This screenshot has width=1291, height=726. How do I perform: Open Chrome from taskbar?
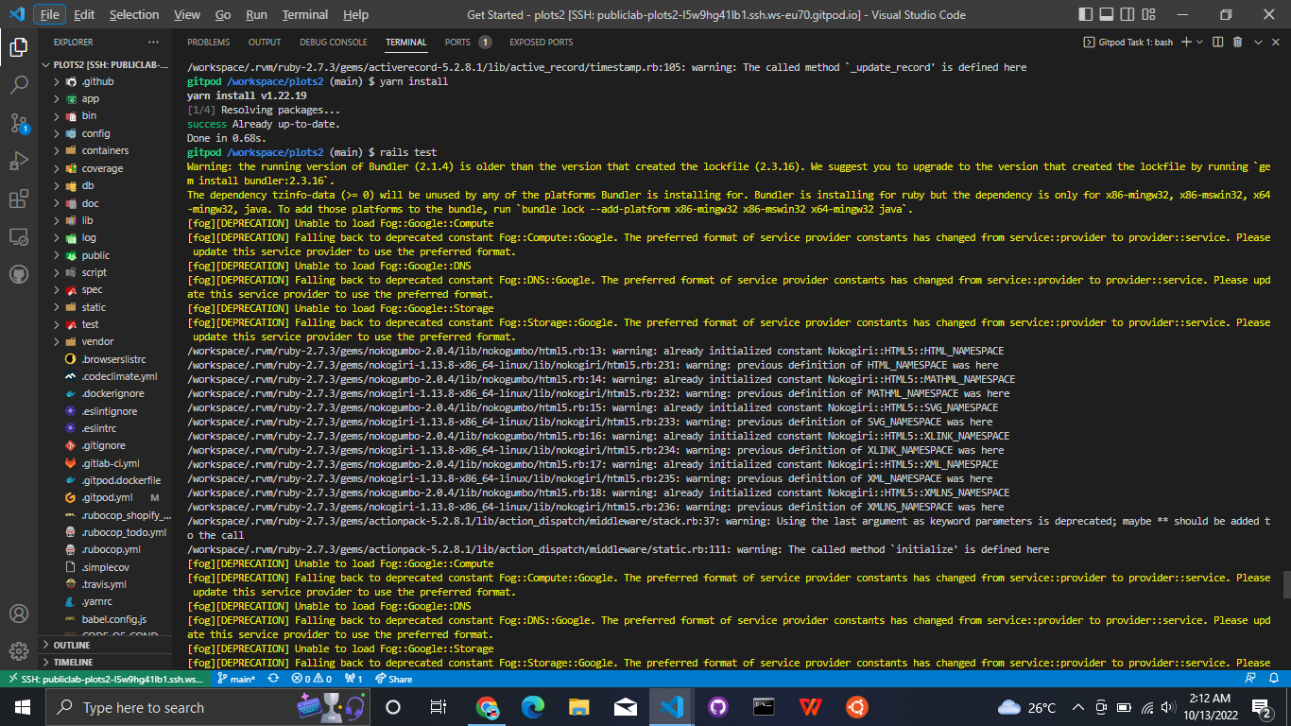[x=487, y=707]
